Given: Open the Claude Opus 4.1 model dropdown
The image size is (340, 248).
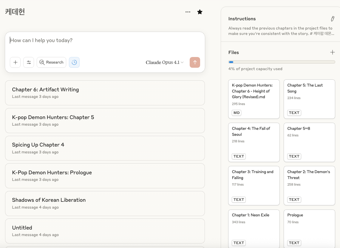Looking at the screenshot, I should point(164,62).
